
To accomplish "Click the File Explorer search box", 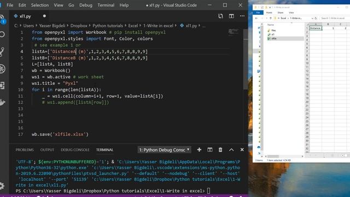I will click(x=334, y=18).
